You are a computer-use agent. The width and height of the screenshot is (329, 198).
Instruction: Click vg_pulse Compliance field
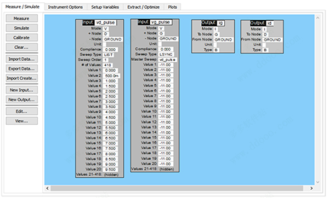(x=166, y=49)
